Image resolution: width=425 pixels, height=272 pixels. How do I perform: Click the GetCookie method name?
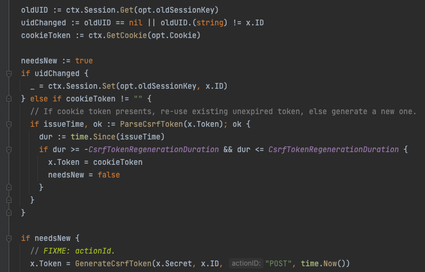(x=127, y=35)
